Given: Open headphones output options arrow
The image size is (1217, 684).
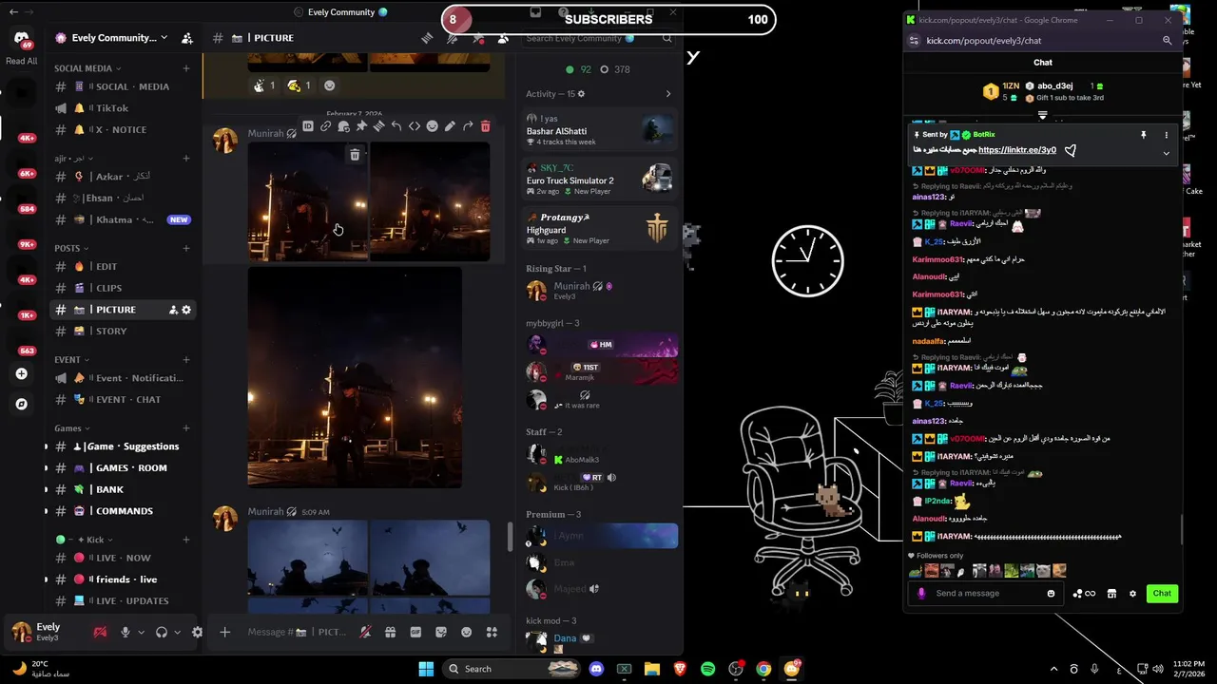Looking at the screenshot, I should [x=177, y=632].
